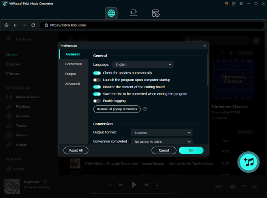Click the playback progress bar
This screenshot has width=267, height=198.
(133, 194)
